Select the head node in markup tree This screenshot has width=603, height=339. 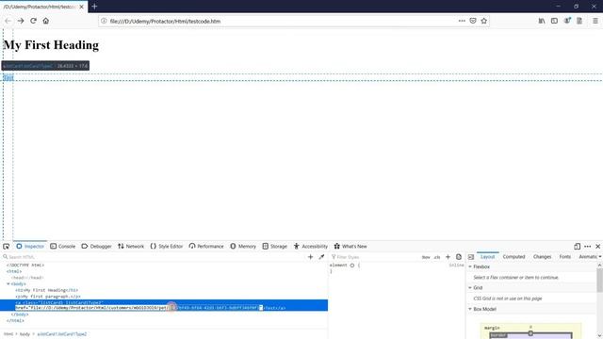pyautogui.click(x=27, y=278)
